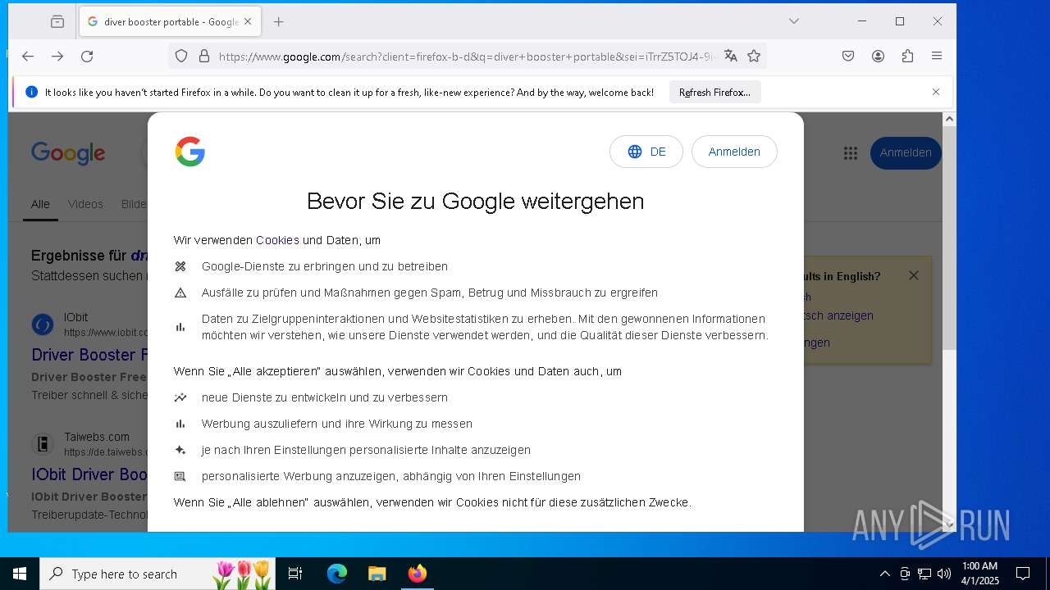Click the IObit site favicon
This screenshot has width=1050, height=590.
click(43, 324)
